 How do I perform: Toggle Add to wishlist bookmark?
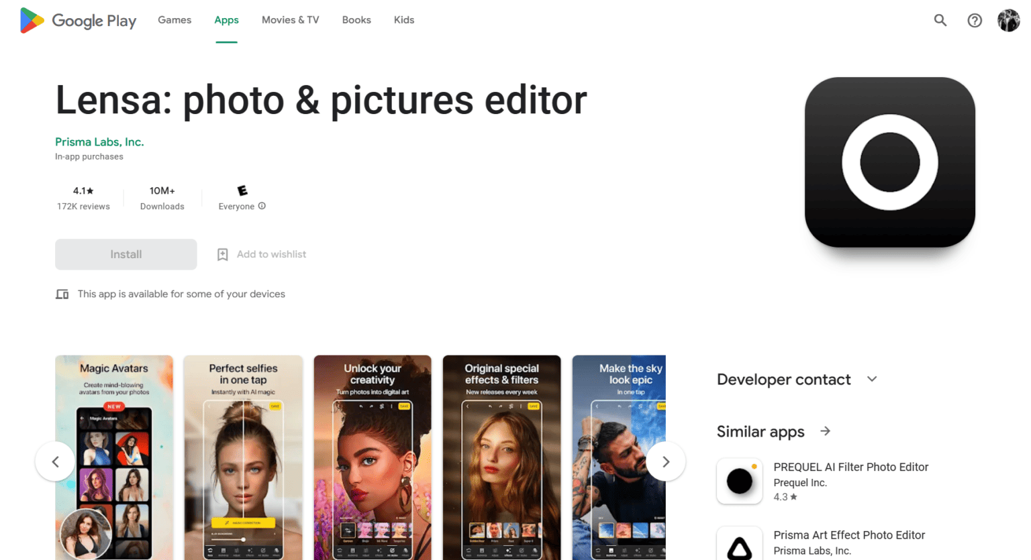click(x=262, y=254)
